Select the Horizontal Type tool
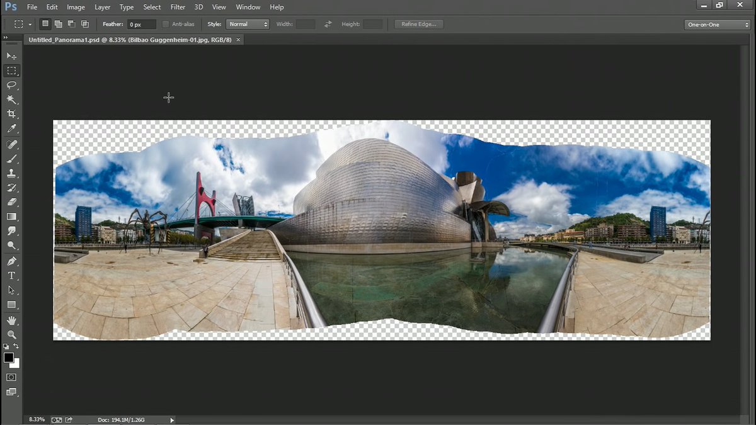The image size is (756, 425). pyautogui.click(x=11, y=275)
